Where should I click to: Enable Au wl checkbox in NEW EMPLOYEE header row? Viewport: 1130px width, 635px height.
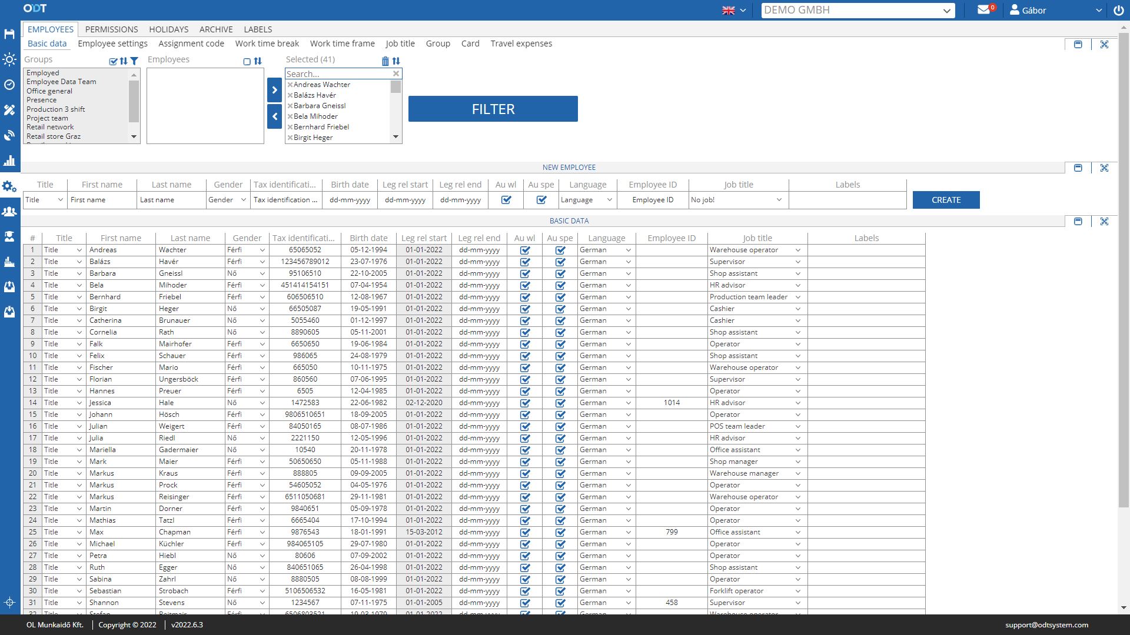click(506, 200)
